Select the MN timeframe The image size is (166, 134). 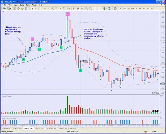[x=152, y=9]
